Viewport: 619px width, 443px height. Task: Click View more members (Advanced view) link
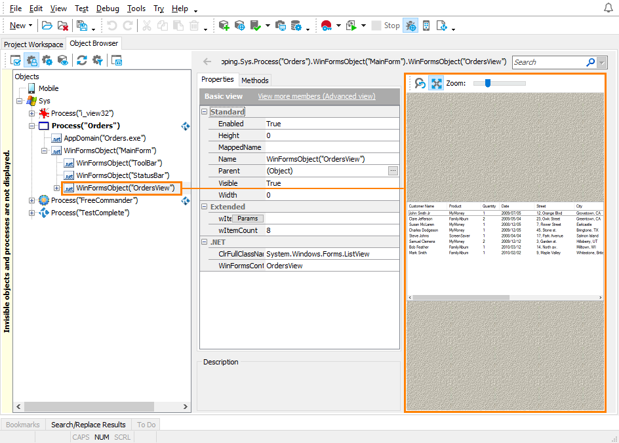click(317, 96)
